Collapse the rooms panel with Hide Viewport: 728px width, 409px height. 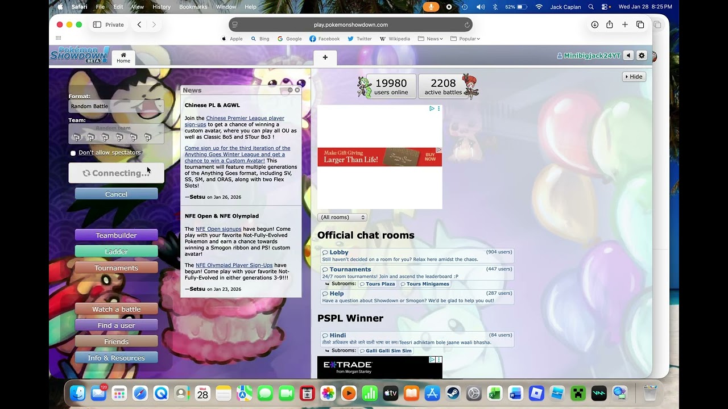point(634,77)
